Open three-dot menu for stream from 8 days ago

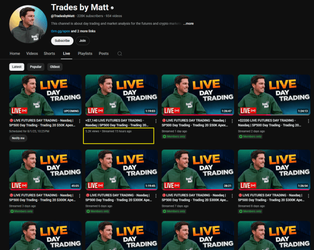[308, 196]
